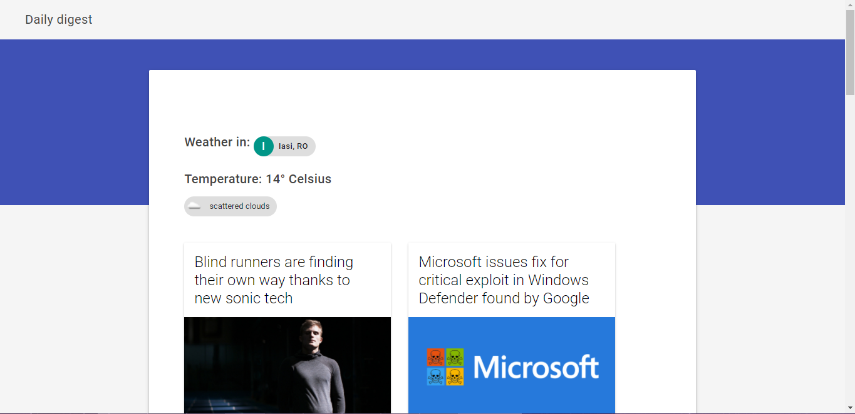This screenshot has width=855, height=414.
Task: Open the Blind runners article headline
Action: (274, 280)
